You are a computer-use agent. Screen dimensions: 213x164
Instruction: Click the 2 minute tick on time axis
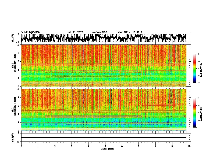pos(55,146)
